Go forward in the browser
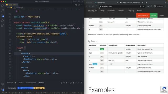Image resolution: width=168 pixels, height=94 pixels. pyautogui.click(x=90, y=6)
